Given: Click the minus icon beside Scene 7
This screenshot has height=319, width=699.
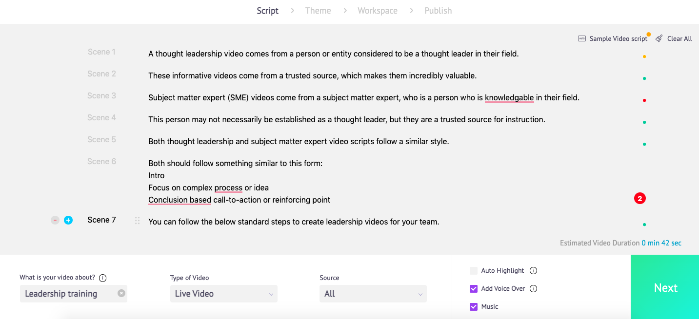Looking at the screenshot, I should pos(55,220).
